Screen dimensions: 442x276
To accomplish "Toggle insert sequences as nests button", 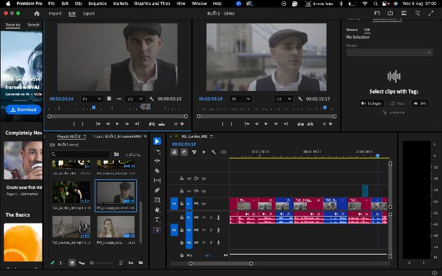I will 174,152.
